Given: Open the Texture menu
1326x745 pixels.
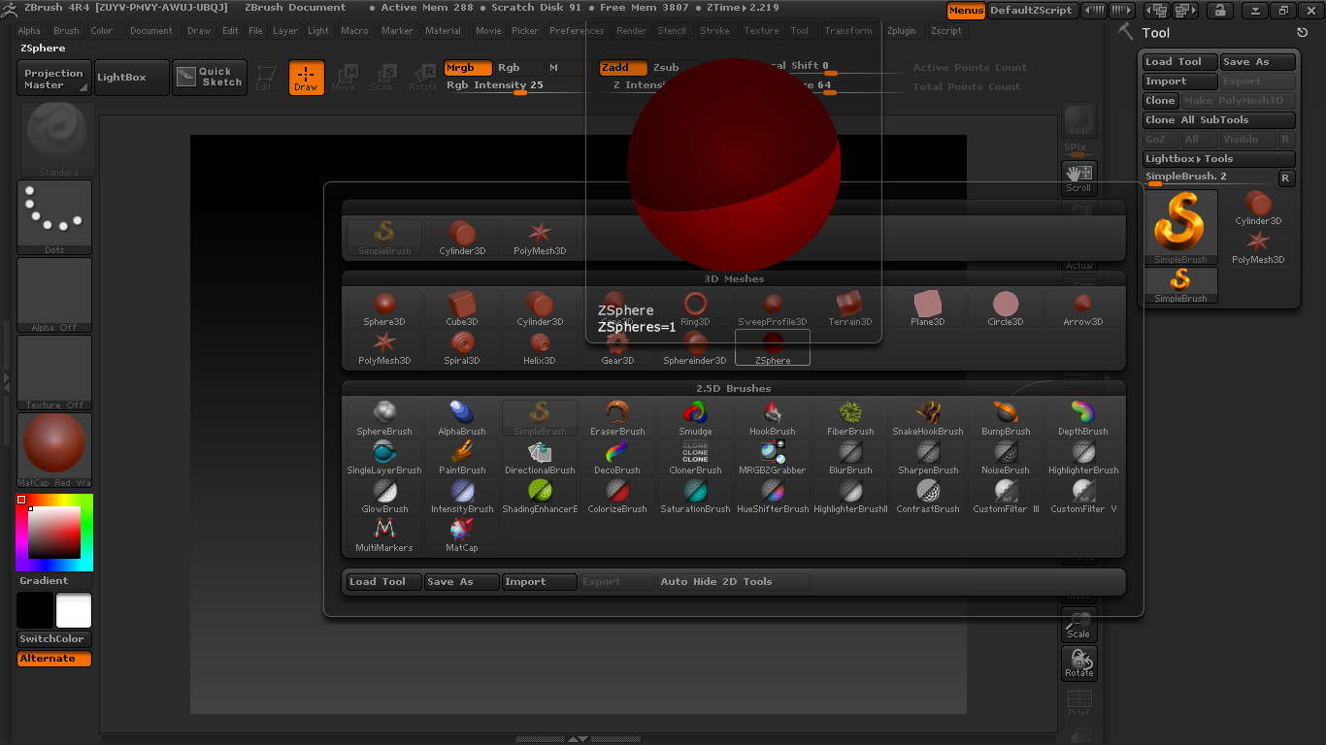Looking at the screenshot, I should click(761, 31).
